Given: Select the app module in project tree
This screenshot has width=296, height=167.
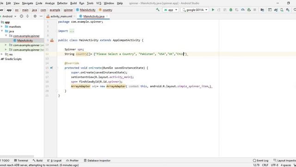Looking at the screenshot, I should [x=7, y=22].
